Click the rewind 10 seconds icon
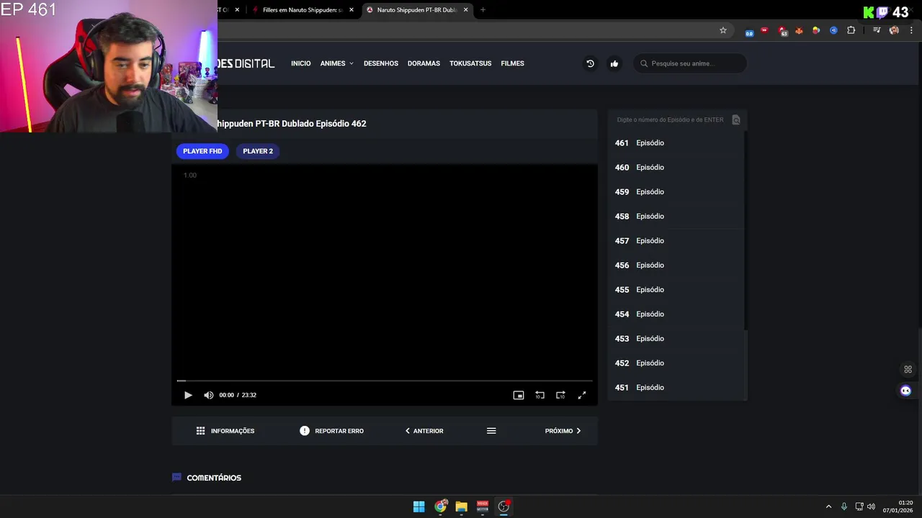This screenshot has height=518, width=922. [540, 395]
